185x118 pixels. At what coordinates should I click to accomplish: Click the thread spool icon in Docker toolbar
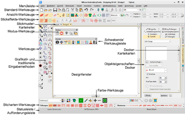click(78, 42)
